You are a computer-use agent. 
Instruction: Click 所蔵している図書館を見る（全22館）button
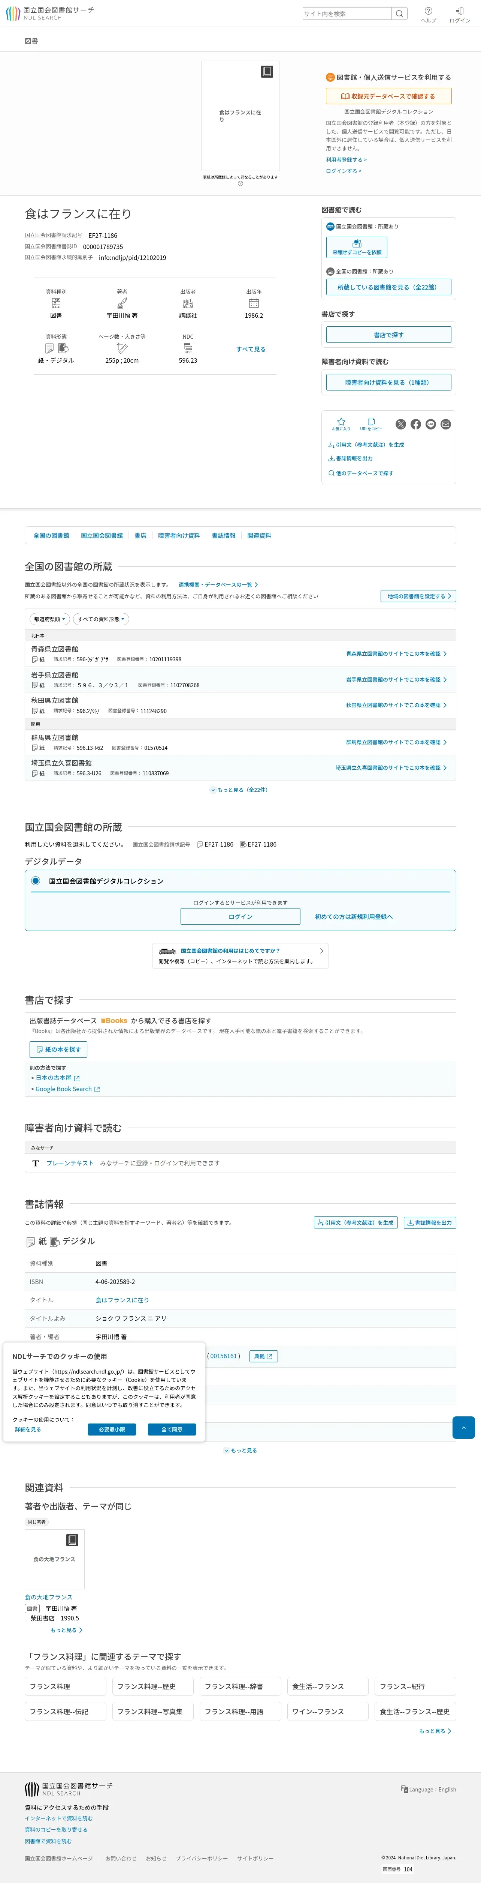pos(388,287)
